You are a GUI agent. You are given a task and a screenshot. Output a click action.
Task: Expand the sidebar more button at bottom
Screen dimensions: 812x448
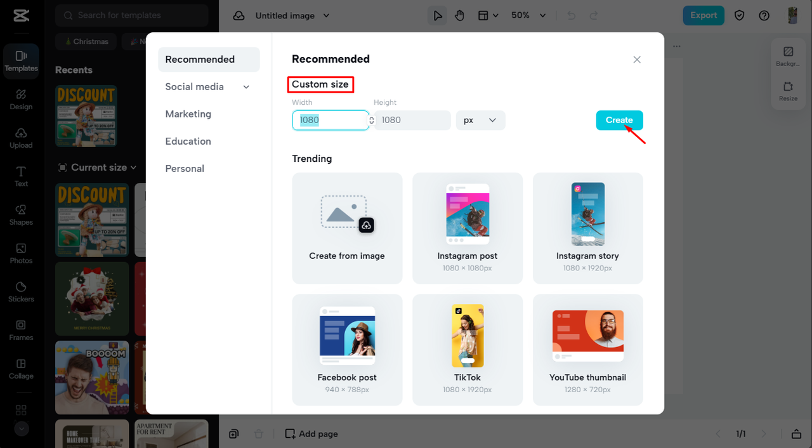pyautogui.click(x=22, y=428)
